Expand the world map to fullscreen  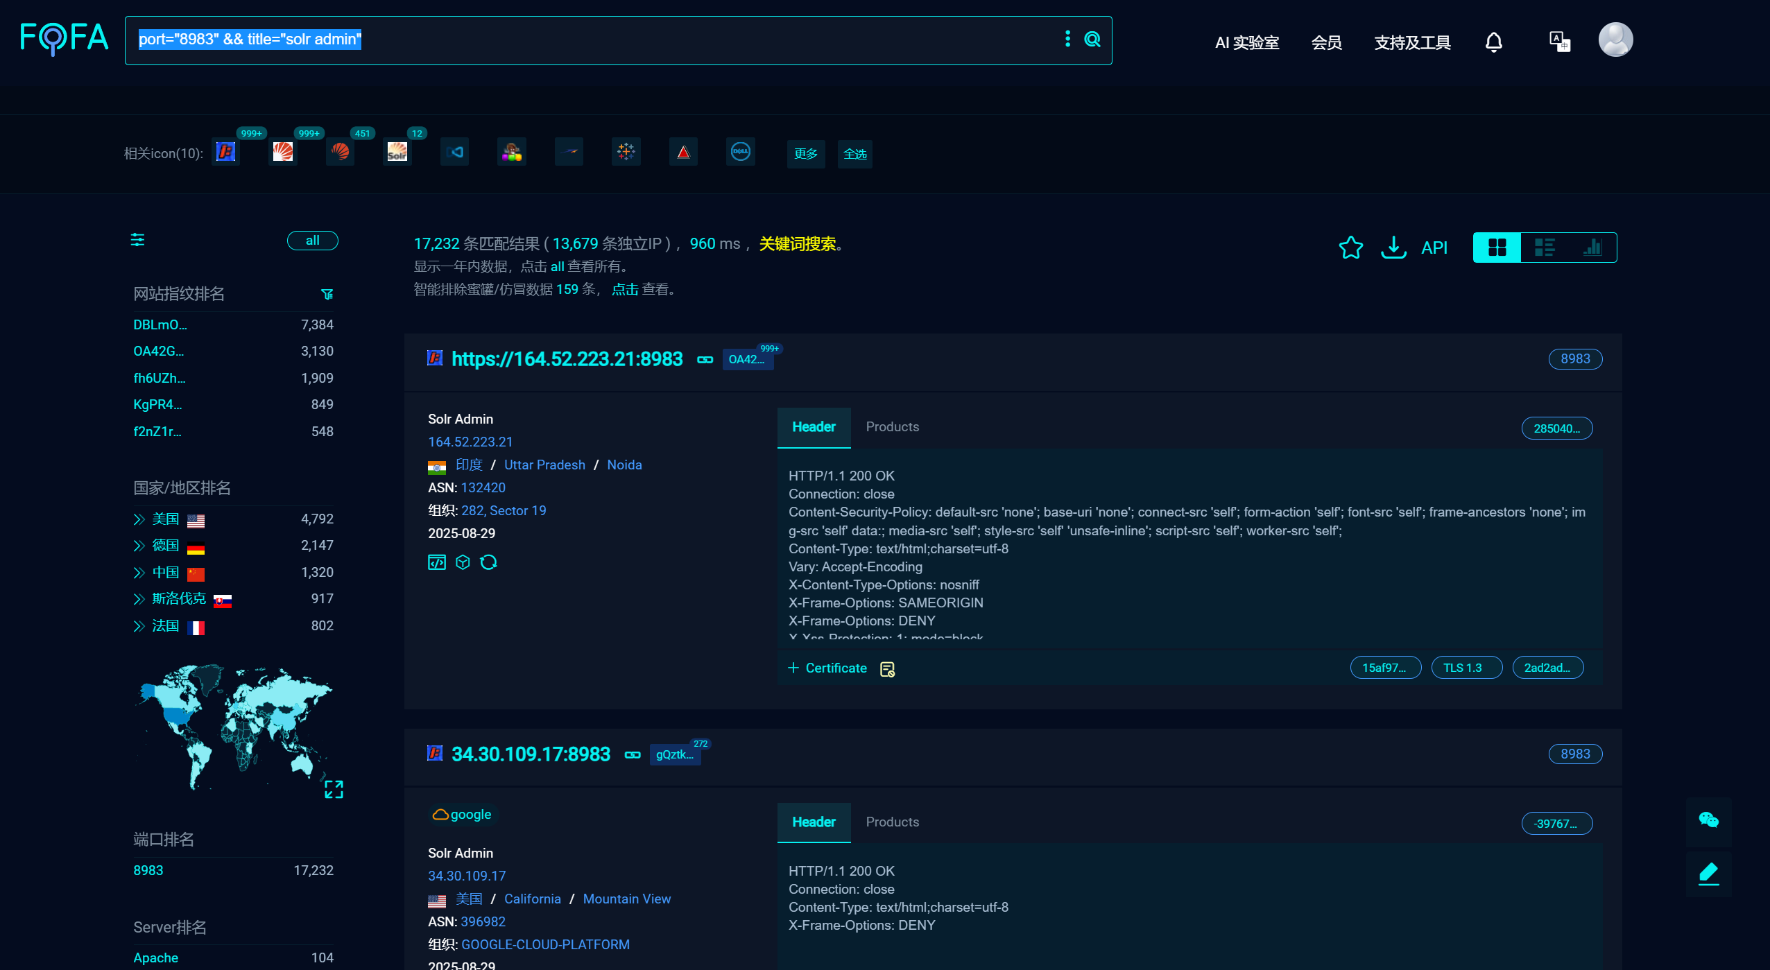[x=334, y=789]
